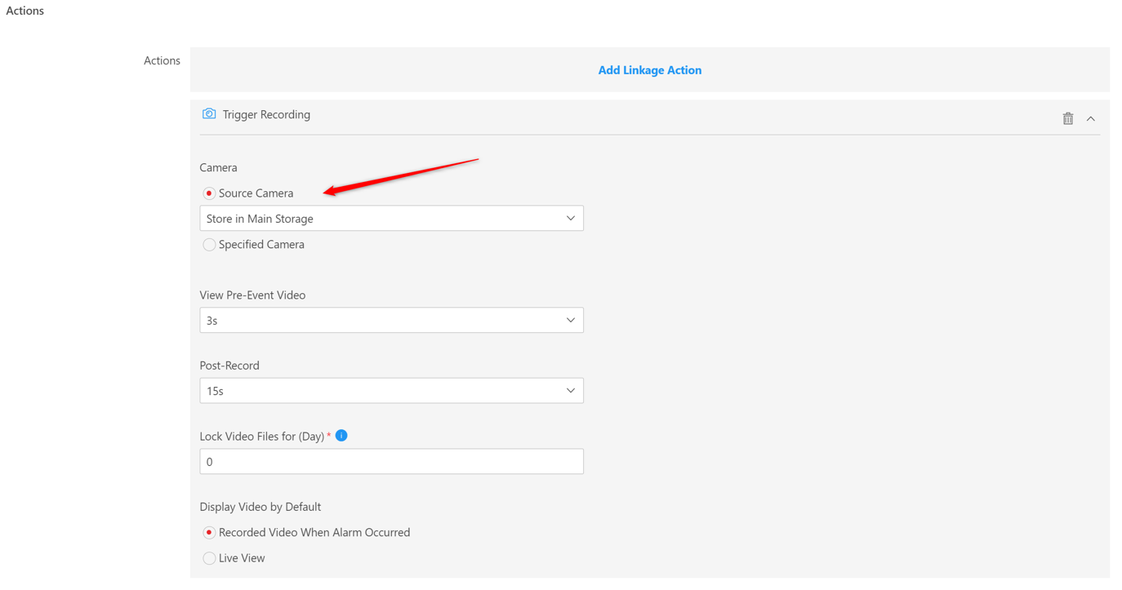
Task: Click the Actions section heading at top
Action: pyautogui.click(x=25, y=11)
